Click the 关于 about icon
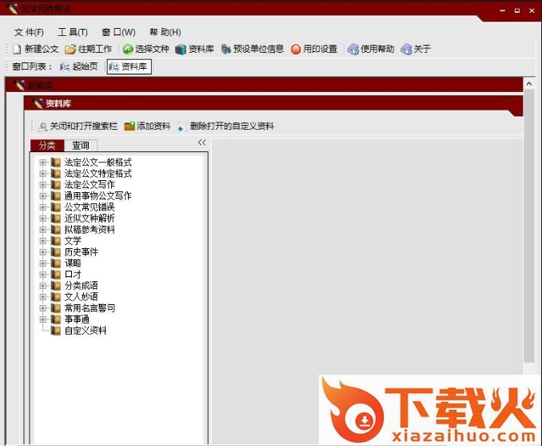This screenshot has width=542, height=446. (x=407, y=49)
